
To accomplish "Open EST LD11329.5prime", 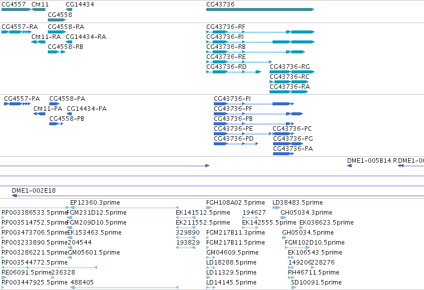I will [x=208, y=278].
